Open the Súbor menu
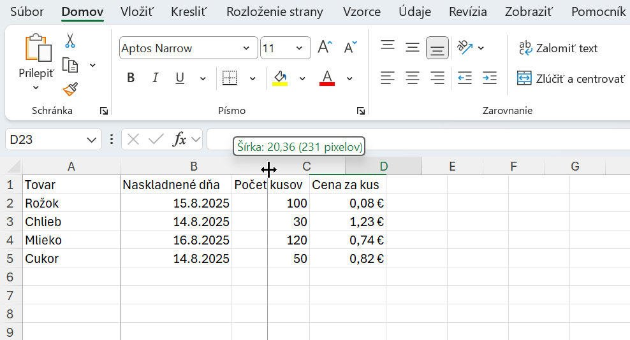Screen dimensions: 630x340 [27, 11]
